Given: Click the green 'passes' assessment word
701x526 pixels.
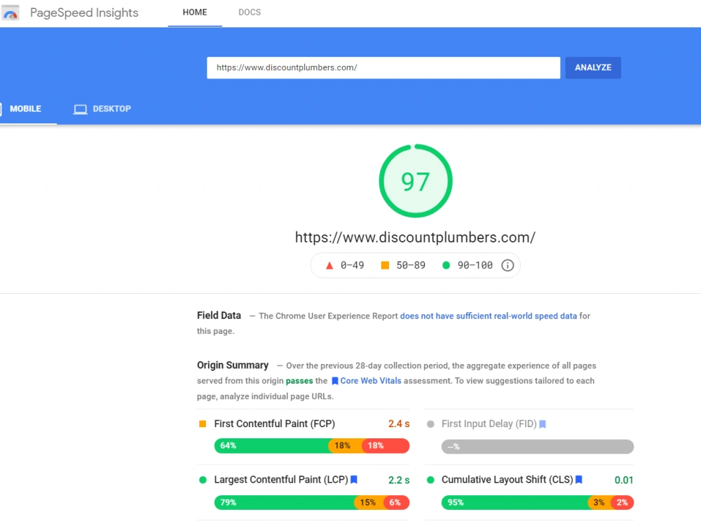Looking at the screenshot, I should 299,381.
